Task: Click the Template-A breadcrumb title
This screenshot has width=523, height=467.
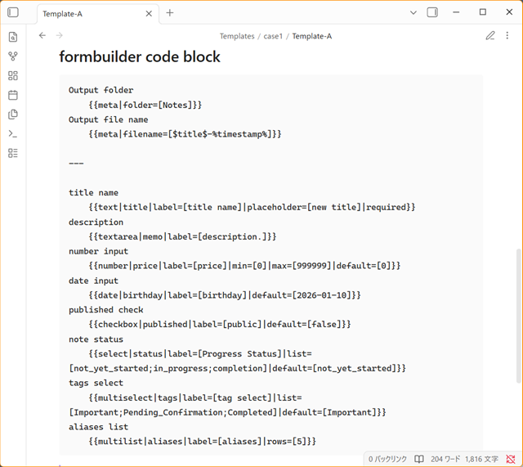Action: pos(312,36)
